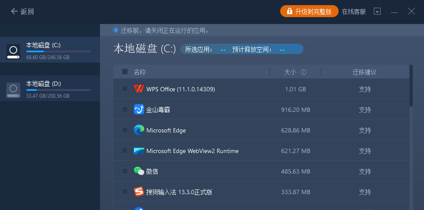
Task: Check the Microsoft Edge checkbox
Action: [x=124, y=130]
